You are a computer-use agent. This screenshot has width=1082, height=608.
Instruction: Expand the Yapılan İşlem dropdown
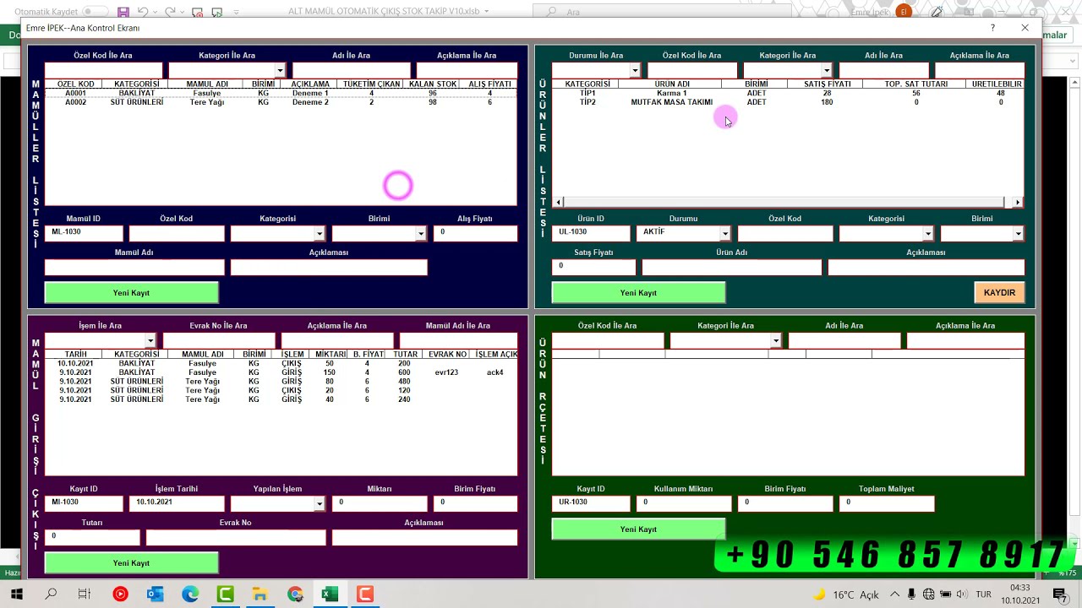[x=320, y=504]
